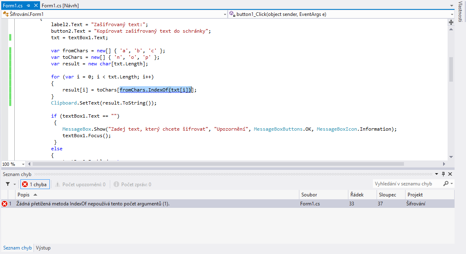Viewport: 466px width, 254px height.
Task: Open the Vlastnosti side panel
Action: [x=460, y=12]
